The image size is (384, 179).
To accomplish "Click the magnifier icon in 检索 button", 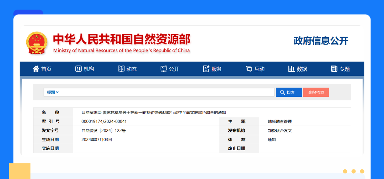I will pos(282,93).
